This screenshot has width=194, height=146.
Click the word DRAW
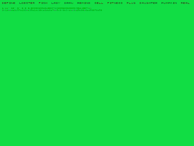[69, 3]
